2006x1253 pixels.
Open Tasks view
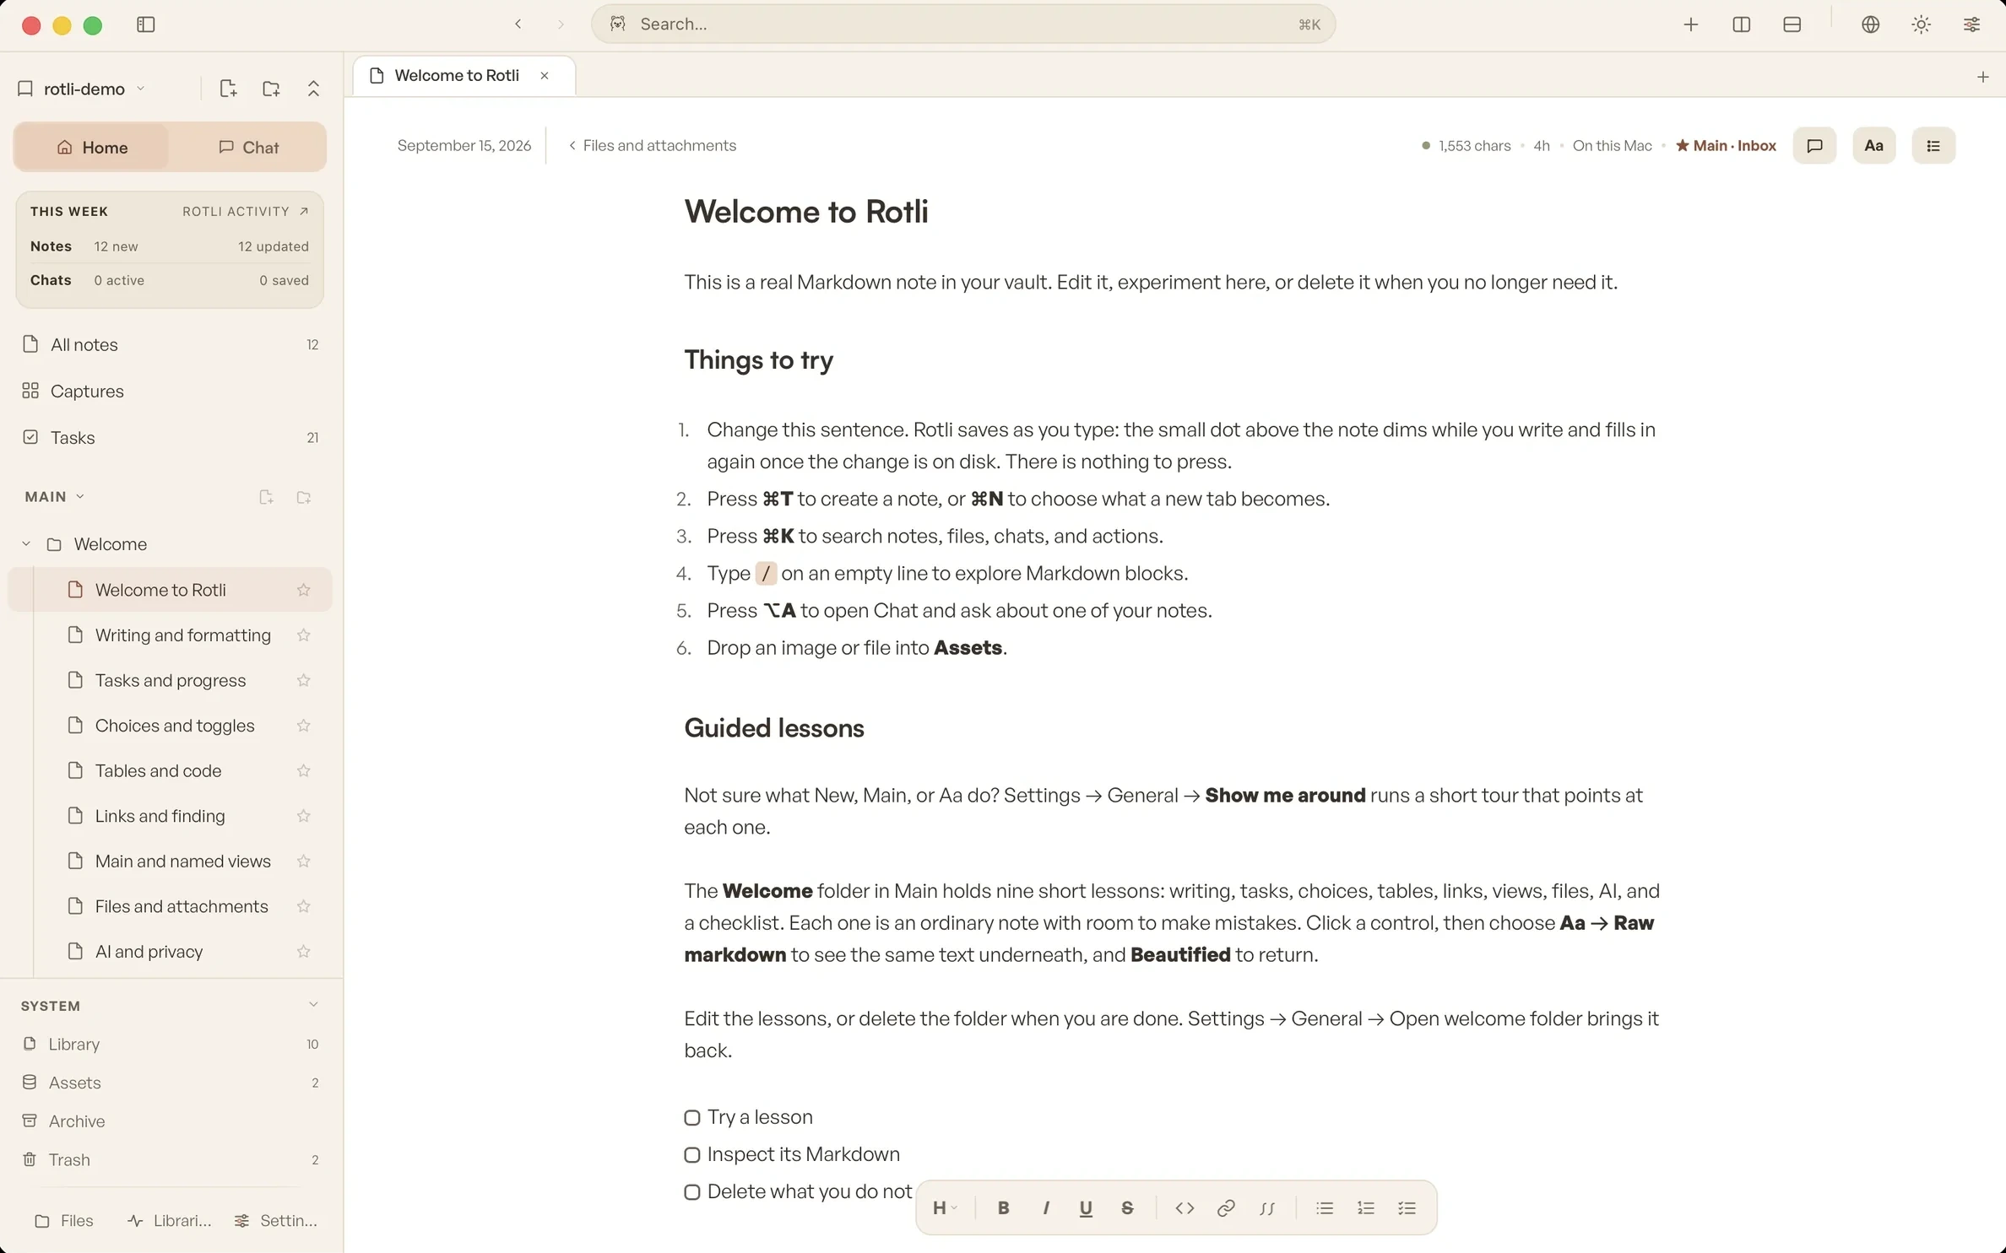tap(171, 437)
